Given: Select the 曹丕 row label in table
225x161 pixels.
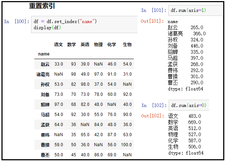Looking at the screenshot, I should tap(45, 155).
